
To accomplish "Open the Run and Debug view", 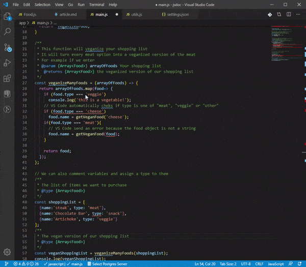I will click(7, 63).
